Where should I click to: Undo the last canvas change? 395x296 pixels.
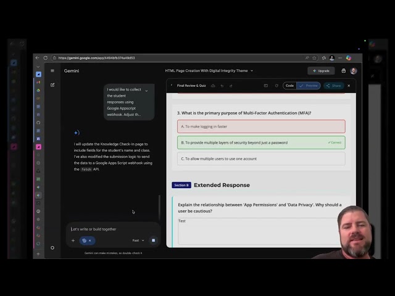pyautogui.click(x=222, y=86)
